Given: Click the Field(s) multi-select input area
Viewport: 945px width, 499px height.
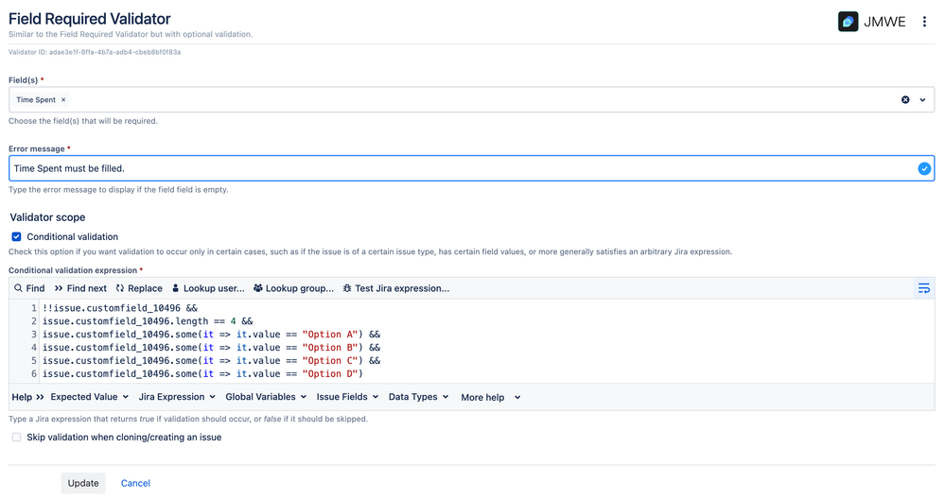Looking at the screenshot, I should coord(471,100).
